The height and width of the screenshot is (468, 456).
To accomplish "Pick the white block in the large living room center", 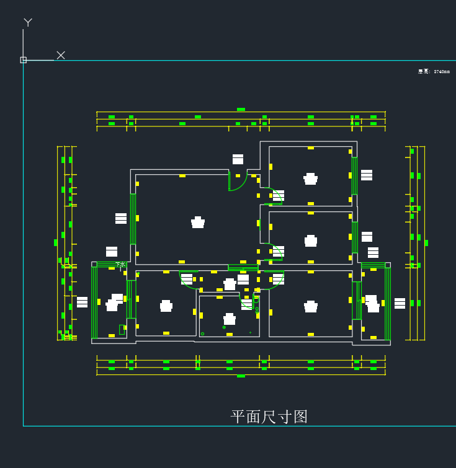I will [x=198, y=223].
